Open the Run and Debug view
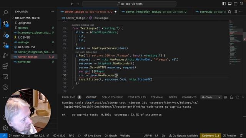The width and height of the screenshot is (246, 138). tap(5, 55)
